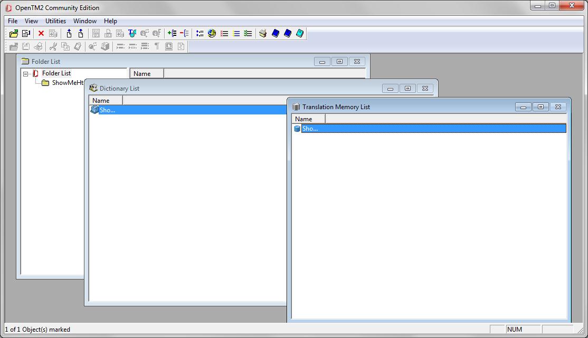Image resolution: width=588 pixels, height=338 pixels.
Task: Click the green plus expand list icon
Action: tap(172, 33)
